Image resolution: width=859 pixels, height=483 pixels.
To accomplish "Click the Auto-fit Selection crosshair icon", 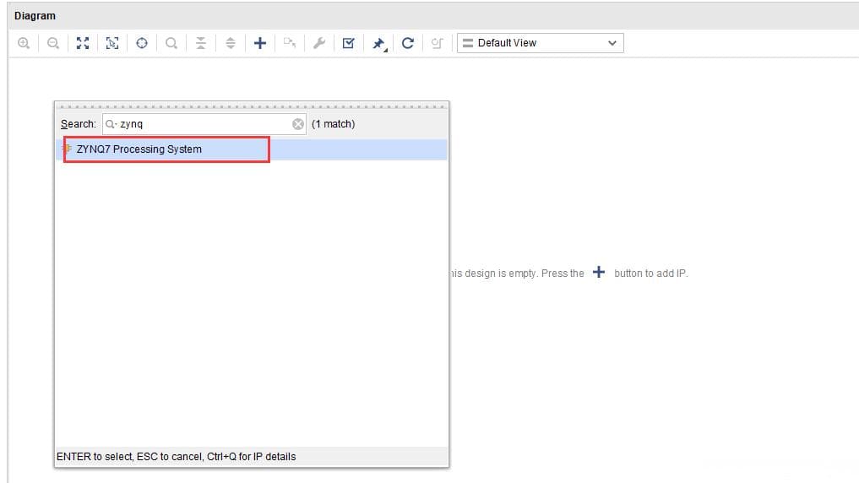I will pyautogui.click(x=142, y=43).
